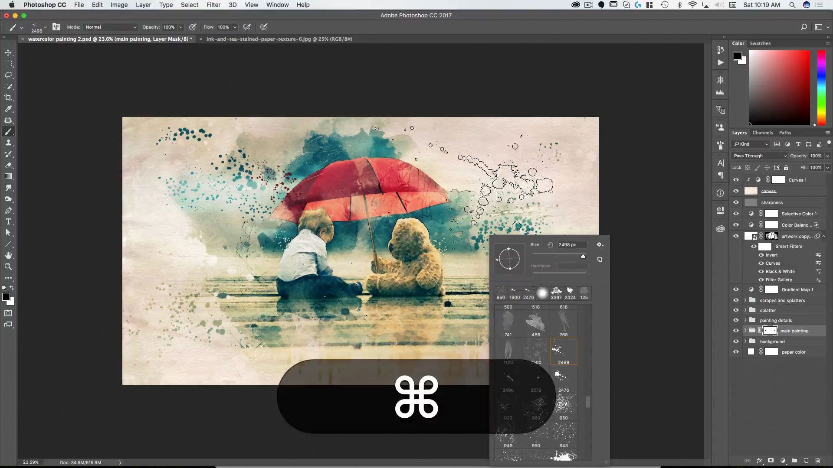Open the Filter menu

213,5
